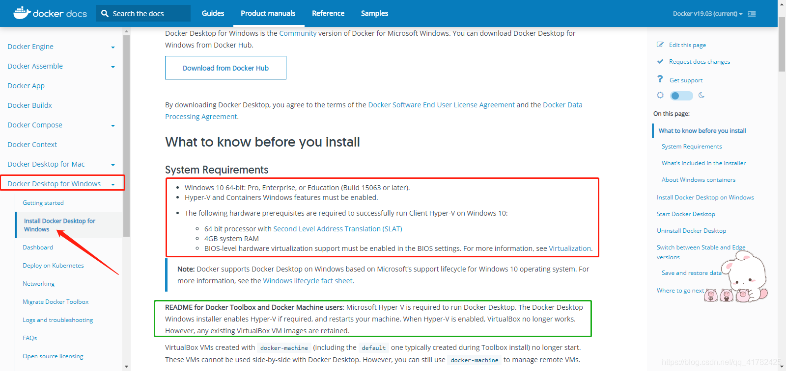786x371 pixels.
Task: Collapse the Docker Desktop for Windows arrow
Action: click(113, 185)
